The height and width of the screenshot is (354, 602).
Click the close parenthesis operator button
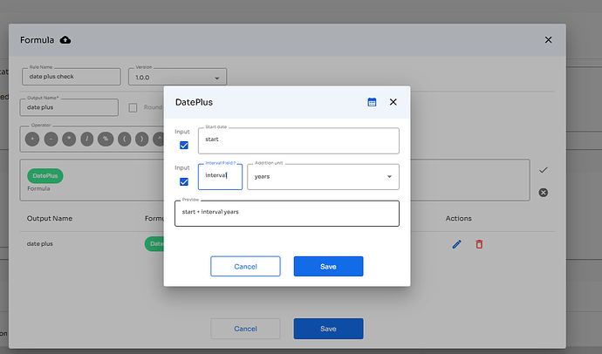tap(142, 139)
